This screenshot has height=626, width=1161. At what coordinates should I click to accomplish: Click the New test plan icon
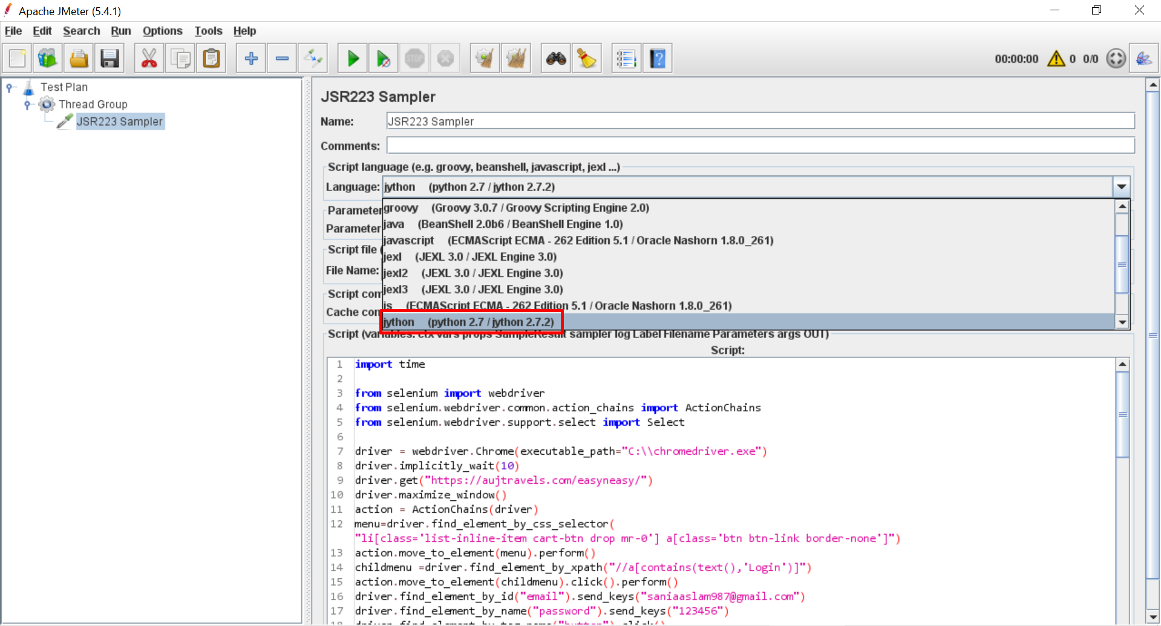pos(18,59)
